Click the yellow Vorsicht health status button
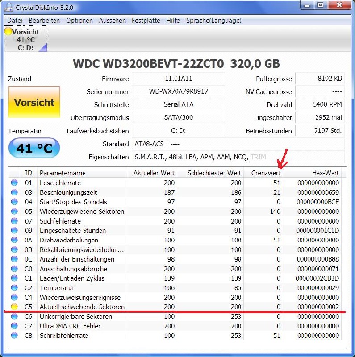 (x=34, y=102)
